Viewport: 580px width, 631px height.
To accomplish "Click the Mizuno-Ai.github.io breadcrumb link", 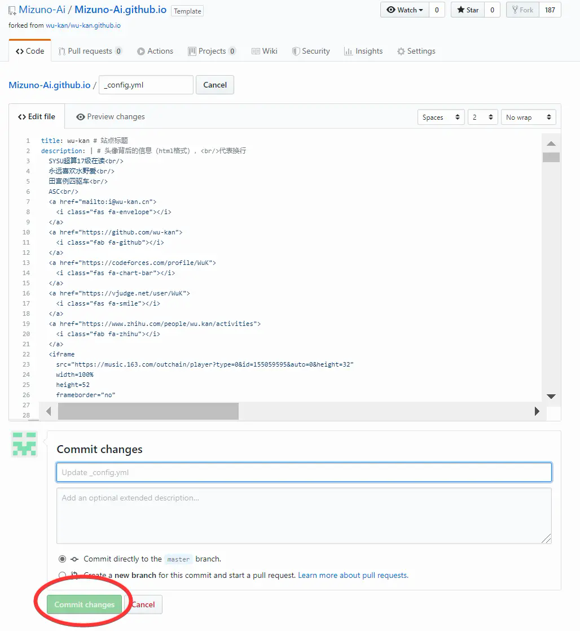I will pyautogui.click(x=50, y=85).
